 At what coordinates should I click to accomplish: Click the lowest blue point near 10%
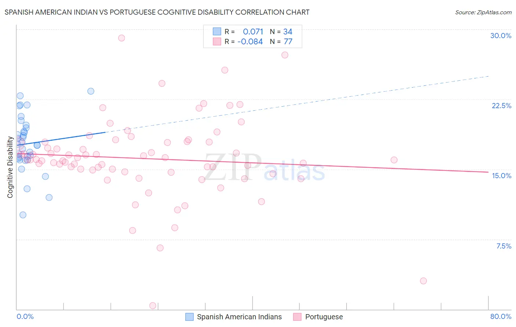(x=23, y=215)
